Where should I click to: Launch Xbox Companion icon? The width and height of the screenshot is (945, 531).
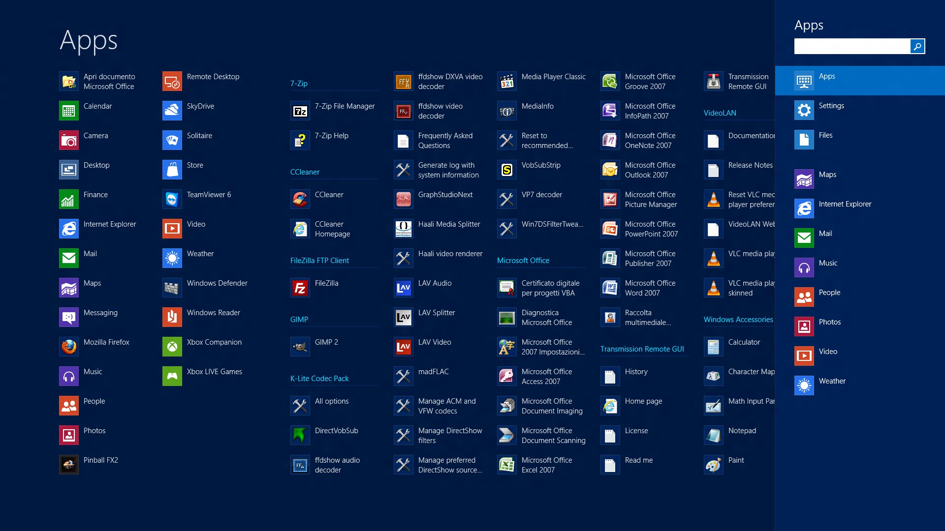coord(172,347)
